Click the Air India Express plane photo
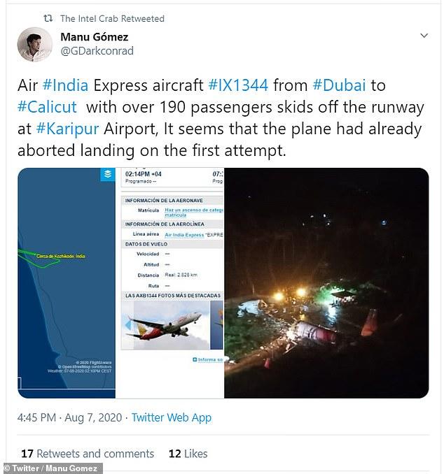 coord(166,324)
